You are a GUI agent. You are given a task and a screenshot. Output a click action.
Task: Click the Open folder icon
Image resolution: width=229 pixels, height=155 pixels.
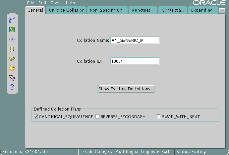click(x=12, y=58)
